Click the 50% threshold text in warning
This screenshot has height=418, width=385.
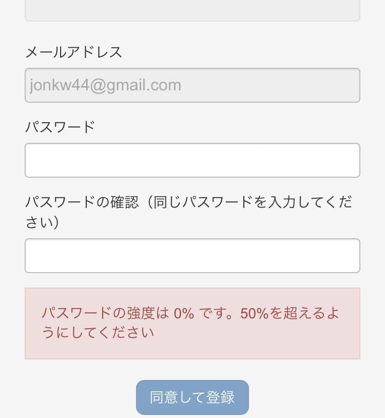pyautogui.click(x=254, y=313)
